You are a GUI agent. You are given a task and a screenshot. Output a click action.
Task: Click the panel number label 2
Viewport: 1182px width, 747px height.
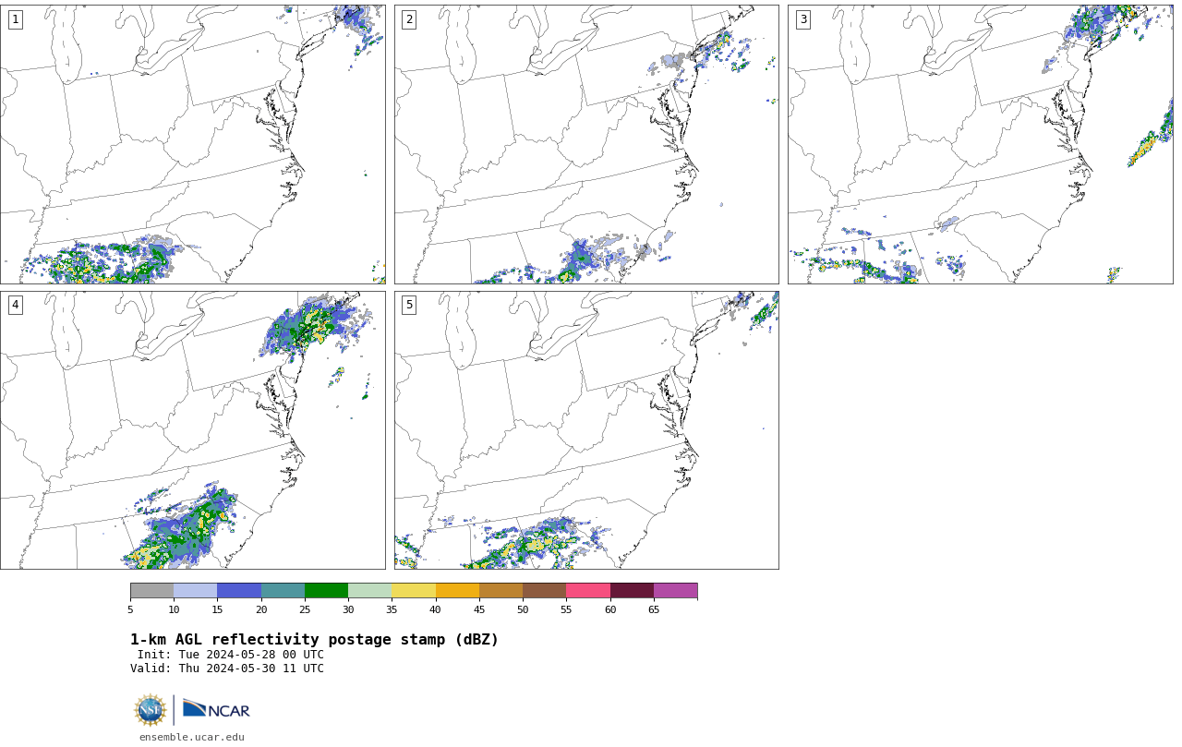click(x=409, y=19)
